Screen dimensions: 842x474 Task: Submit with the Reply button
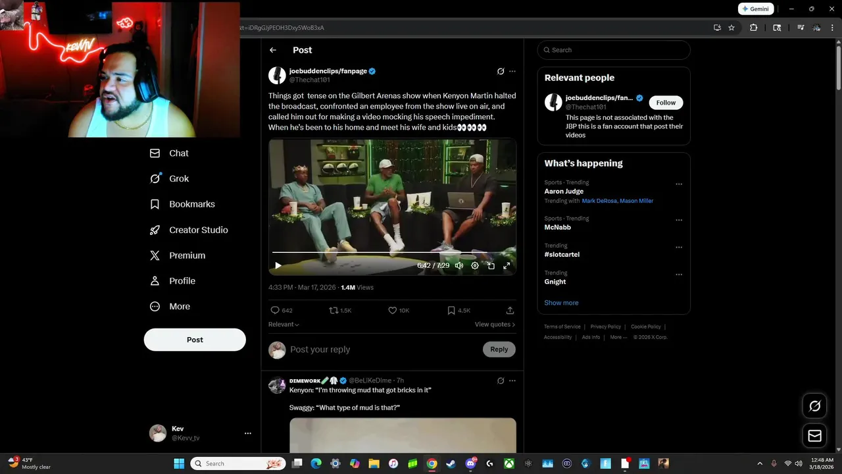[x=499, y=350]
